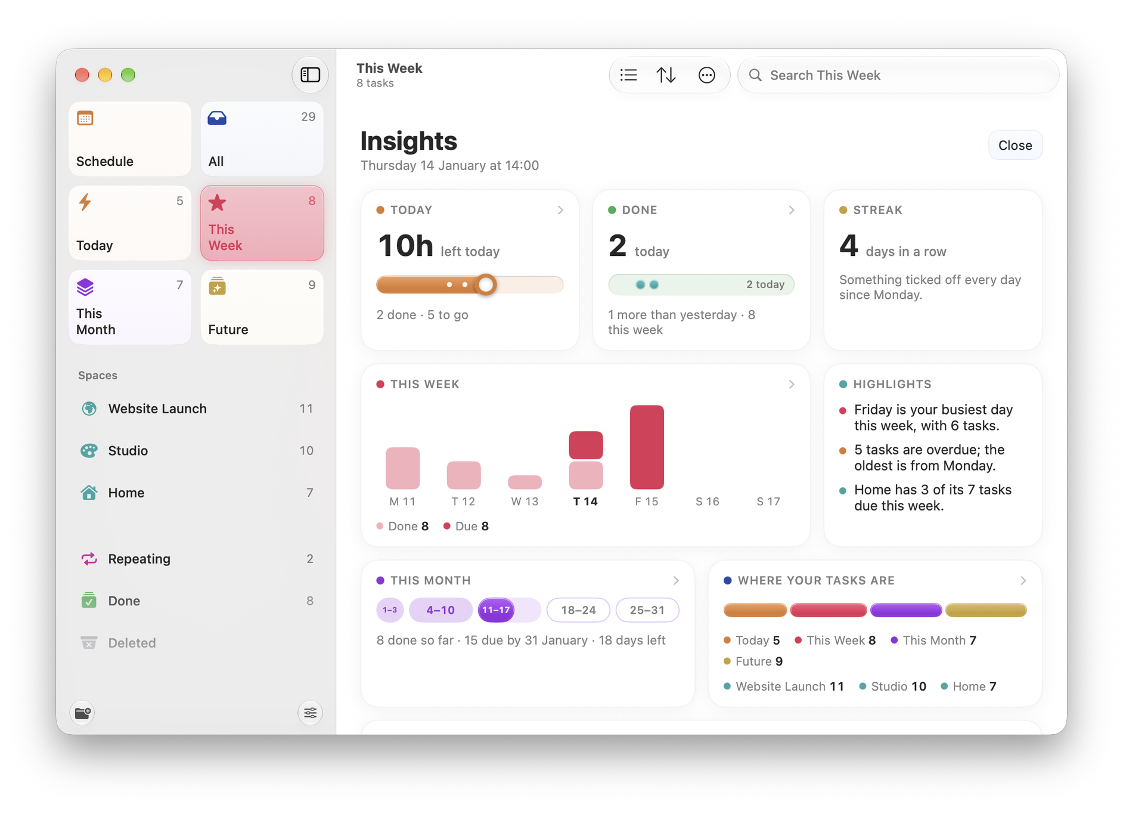Viewport: 1123px width, 835px height.
Task: Open the Schedule calendar card
Action: click(130, 139)
